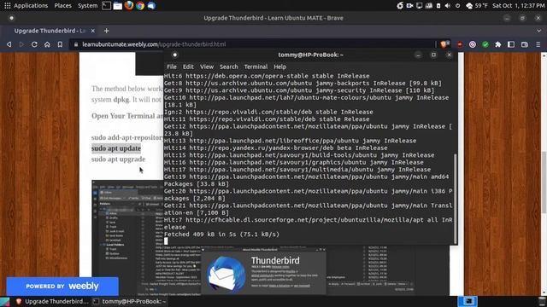
Task: Toggle the Brave sidebar panel
Action: [x=511, y=44]
